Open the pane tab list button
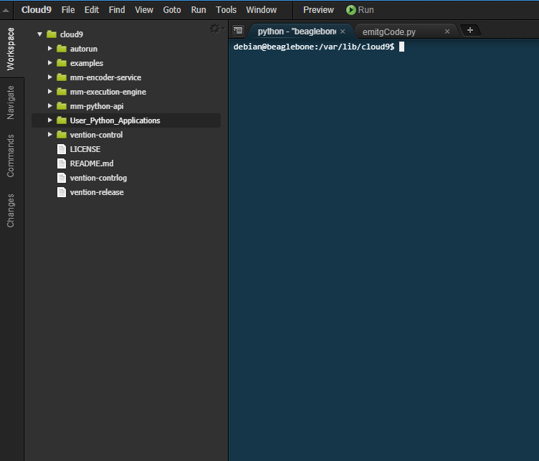 pos(238,31)
